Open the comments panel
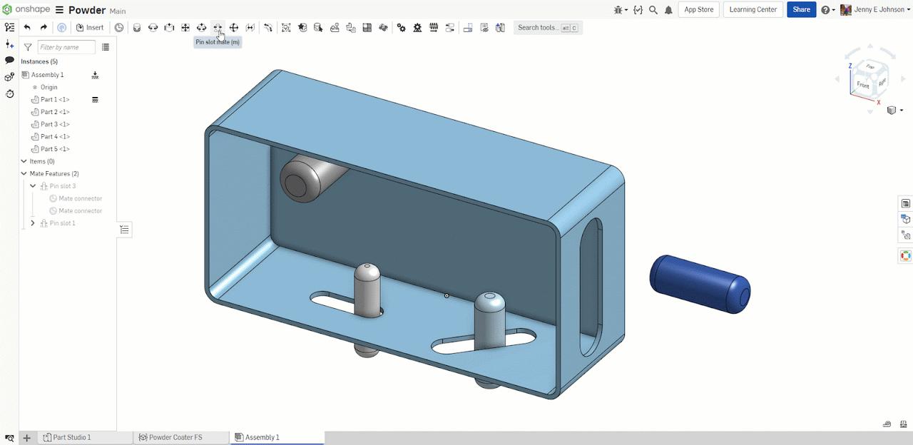Screen dimensions: 913x445 click(x=9, y=60)
